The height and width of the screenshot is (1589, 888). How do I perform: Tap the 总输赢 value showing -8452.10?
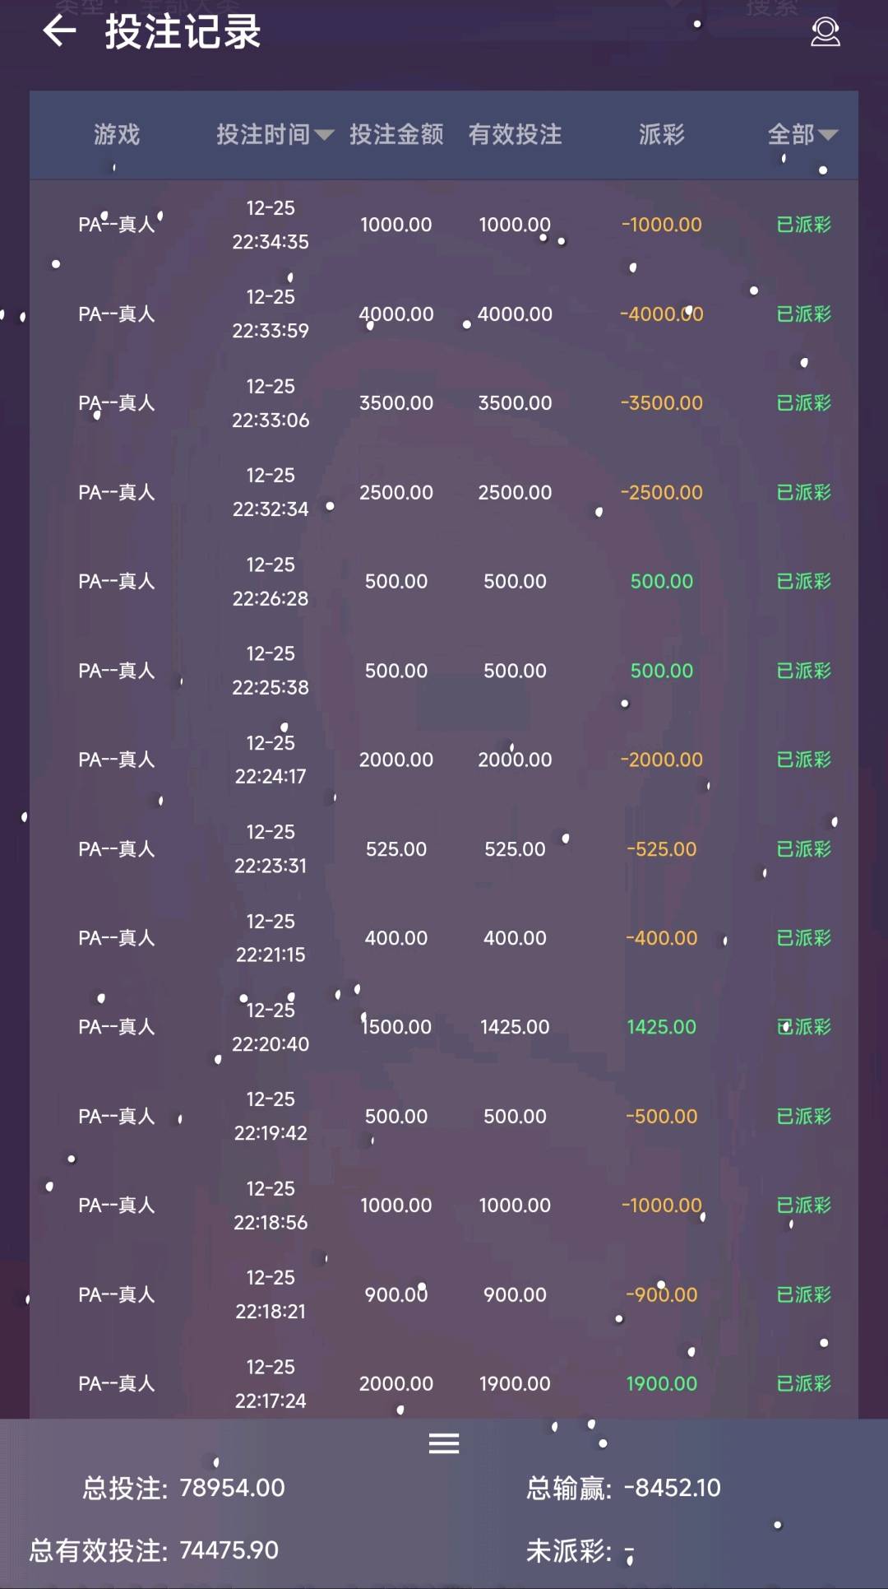point(673,1487)
